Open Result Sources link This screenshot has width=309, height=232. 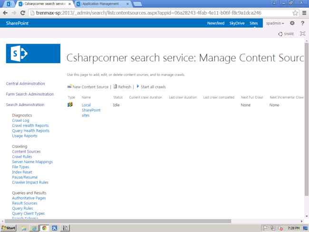click(24, 203)
